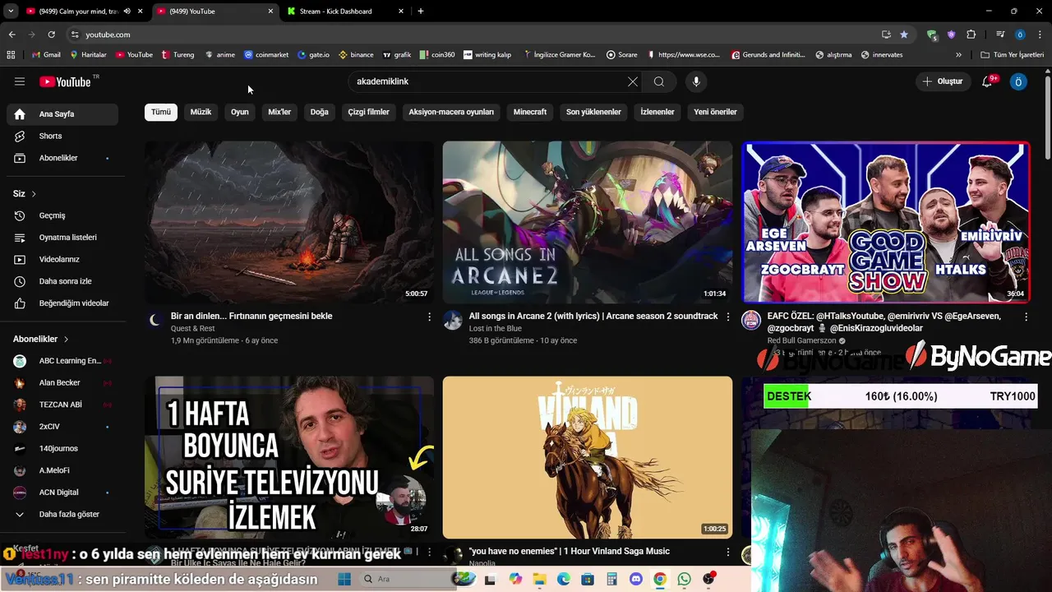
Task: Open a new Chrome tab
Action: (421, 12)
